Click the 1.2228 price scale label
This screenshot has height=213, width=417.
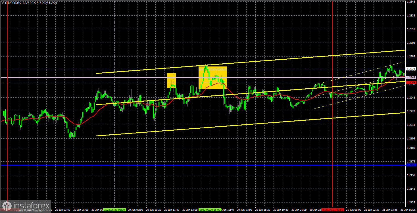pyautogui.click(x=411, y=111)
